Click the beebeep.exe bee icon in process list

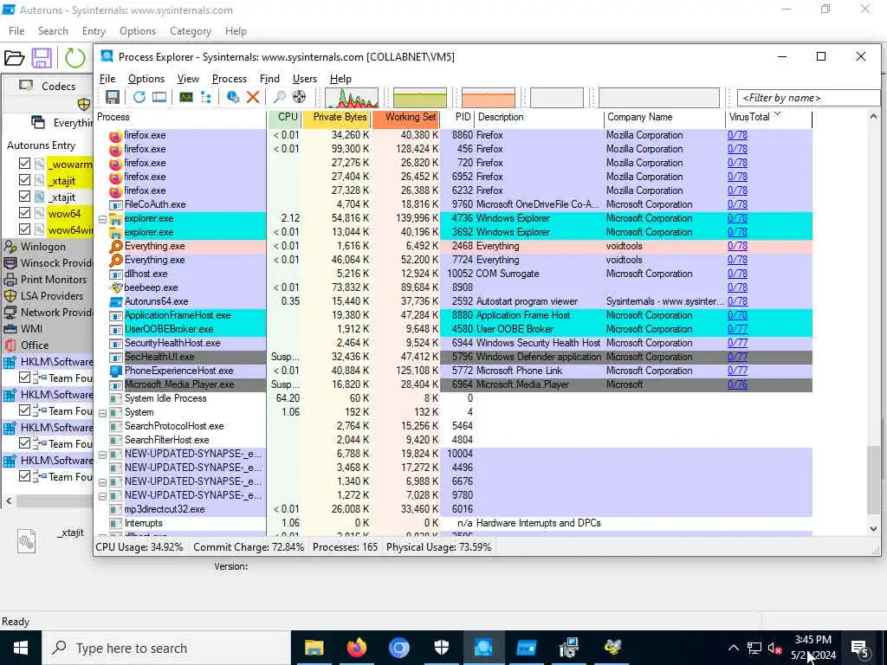tap(115, 287)
